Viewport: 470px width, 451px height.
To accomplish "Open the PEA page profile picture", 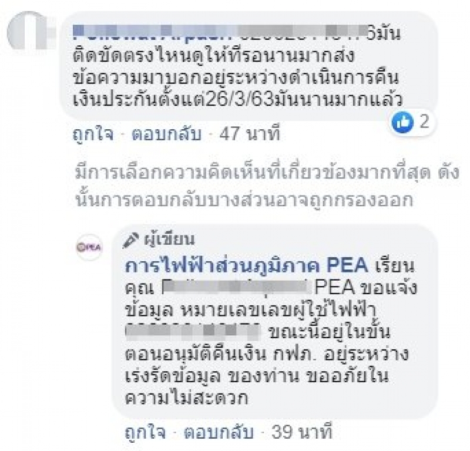I will click(x=89, y=247).
